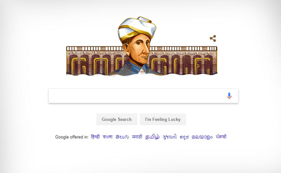Select the ಕನ್ನಡ language link
This screenshot has height=173, width=281.
(184, 137)
